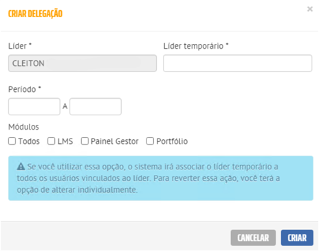
Task: Open the Período start date field
Action: [34, 106]
